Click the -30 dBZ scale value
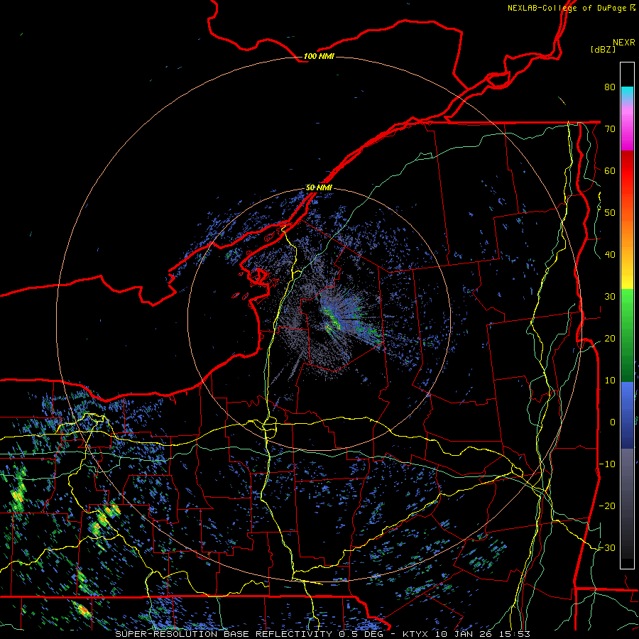Screen dimensions: 639x639 607,548
